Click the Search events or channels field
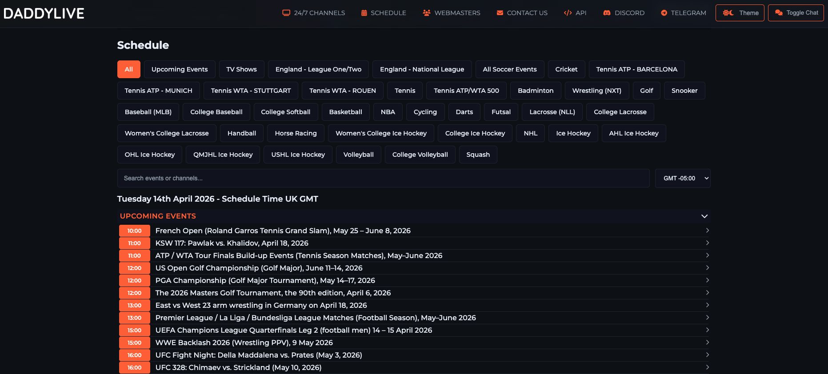This screenshot has height=374, width=828. pos(383,178)
